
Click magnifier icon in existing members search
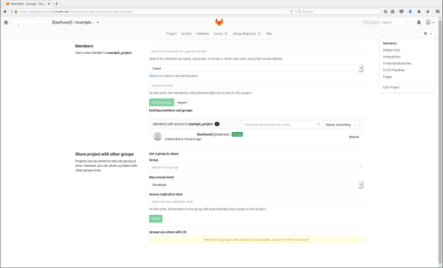[x=318, y=124]
